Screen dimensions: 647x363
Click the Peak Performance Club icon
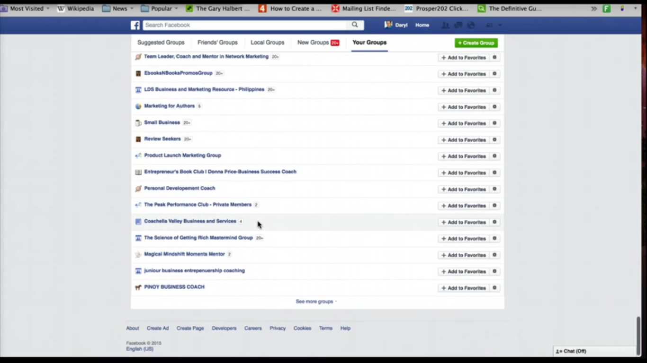pos(138,205)
